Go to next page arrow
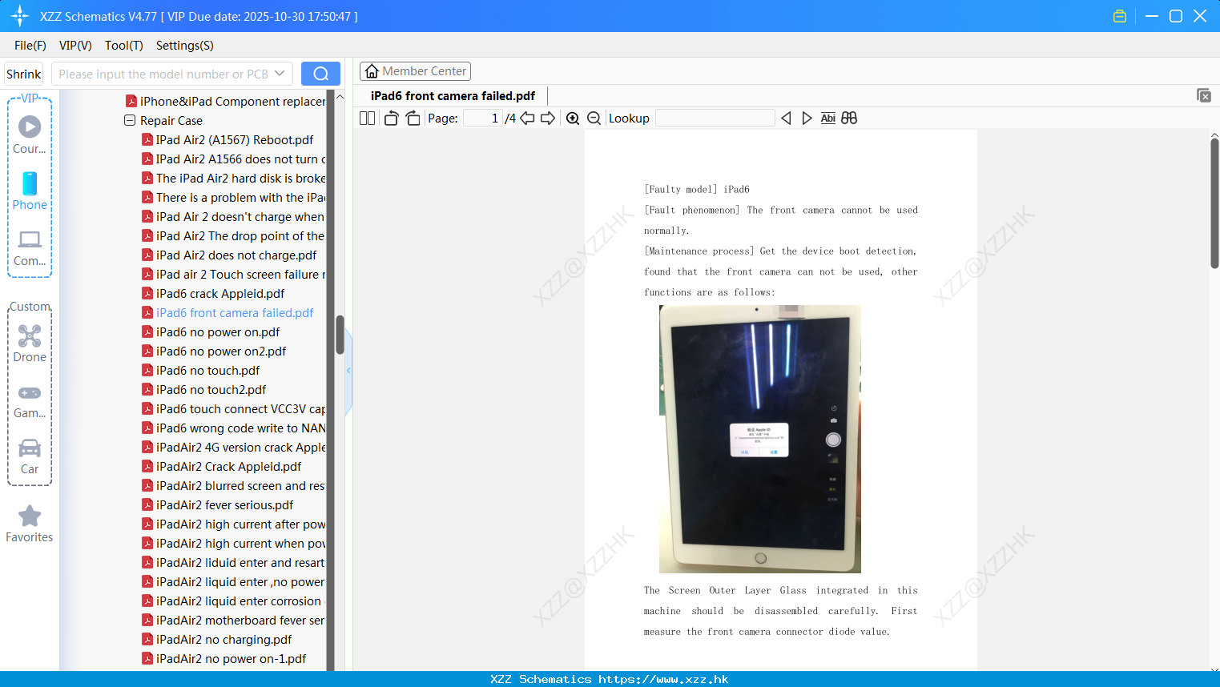 [548, 118]
